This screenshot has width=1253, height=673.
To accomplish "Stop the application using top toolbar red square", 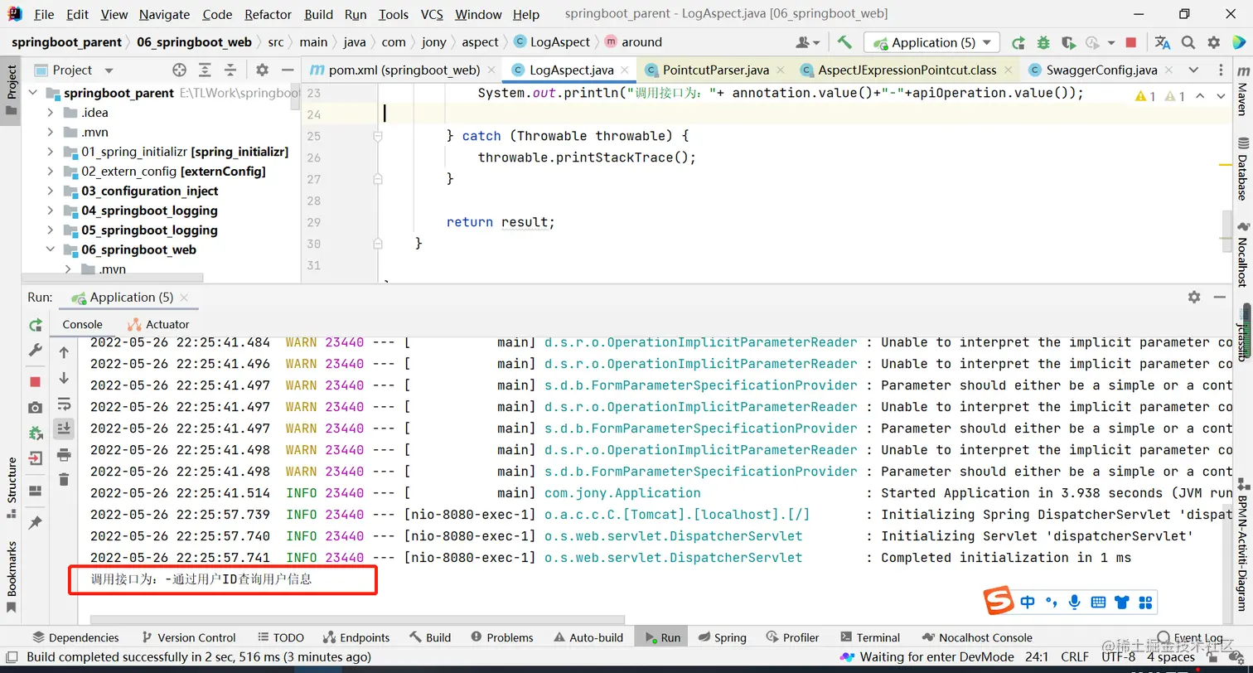I will pos(1131,42).
